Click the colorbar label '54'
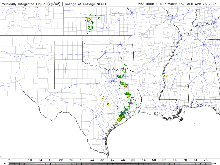 (144, 160)
